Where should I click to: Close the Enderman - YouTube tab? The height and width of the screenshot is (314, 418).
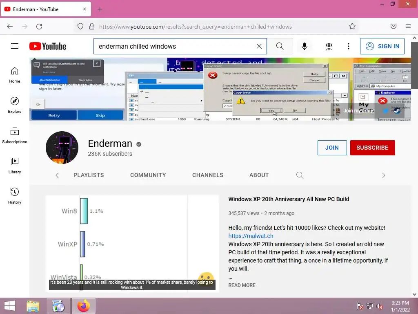coord(84,9)
